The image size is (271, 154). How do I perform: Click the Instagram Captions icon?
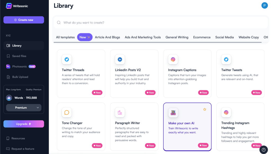click(173, 59)
